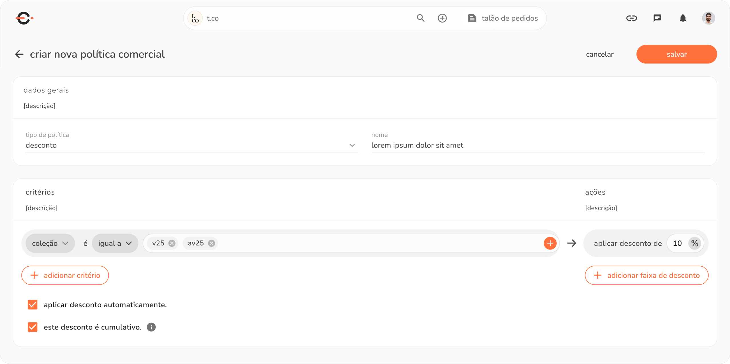Image resolution: width=730 pixels, height=364 pixels.
Task: Remove the v25 tag
Action: (x=172, y=243)
